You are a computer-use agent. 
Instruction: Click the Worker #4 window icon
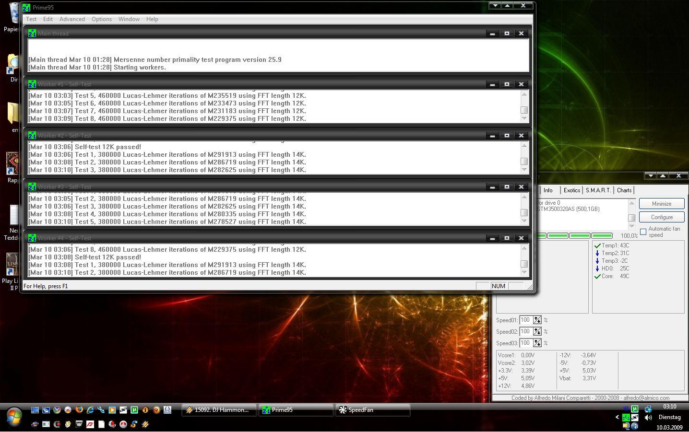coord(32,238)
